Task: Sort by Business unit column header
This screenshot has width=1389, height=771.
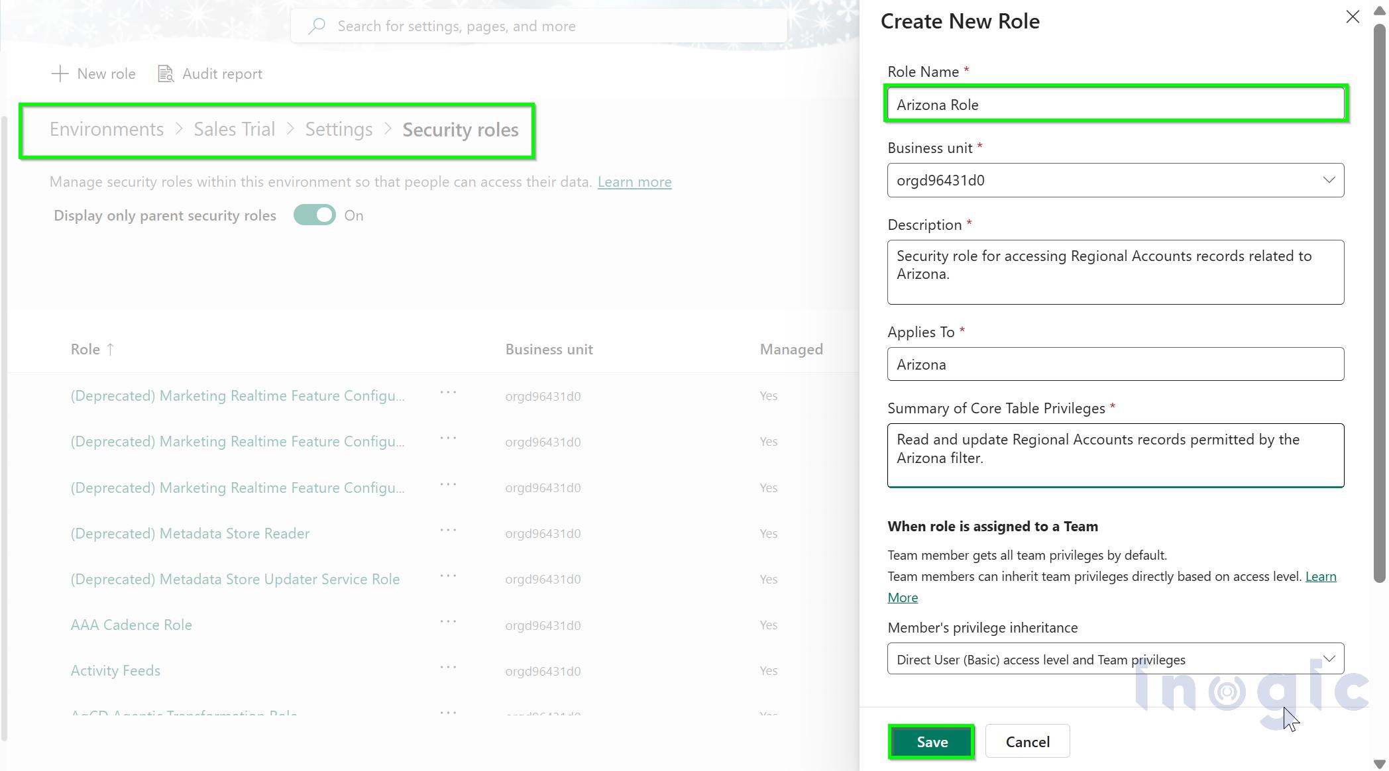Action: tap(549, 350)
